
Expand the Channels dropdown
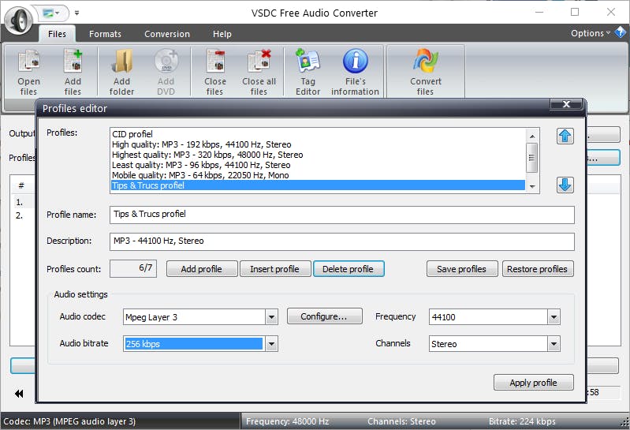554,344
